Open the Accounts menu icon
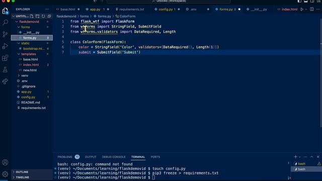 coord(5,162)
